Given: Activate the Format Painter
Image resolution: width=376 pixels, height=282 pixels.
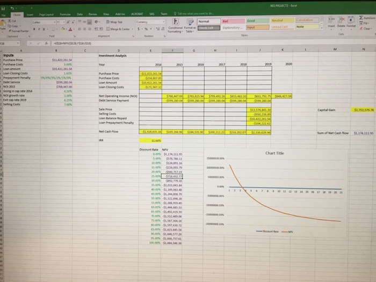Looking at the screenshot, I should tap(19, 31).
